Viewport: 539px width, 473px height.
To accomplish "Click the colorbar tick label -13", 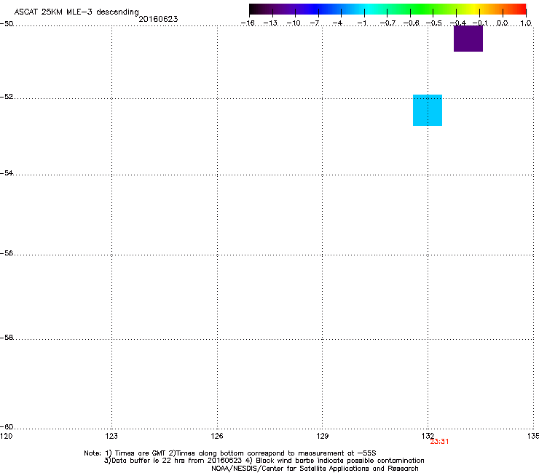I will pos(270,23).
